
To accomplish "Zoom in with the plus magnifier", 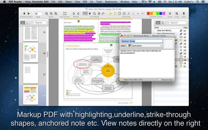I will click(x=56, y=14).
